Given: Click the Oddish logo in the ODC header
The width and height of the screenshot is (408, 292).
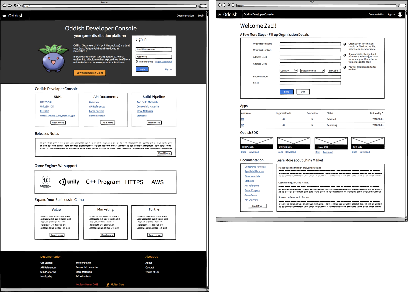Looking at the screenshot, I should tap(228, 14).
